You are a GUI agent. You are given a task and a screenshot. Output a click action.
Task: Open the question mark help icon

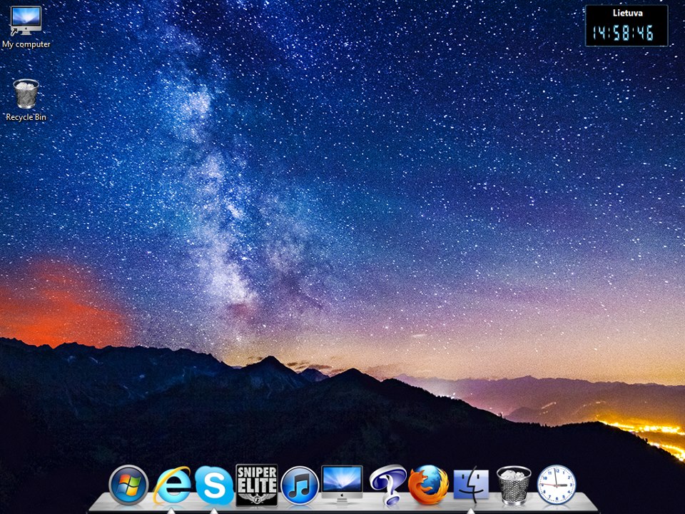(x=387, y=485)
